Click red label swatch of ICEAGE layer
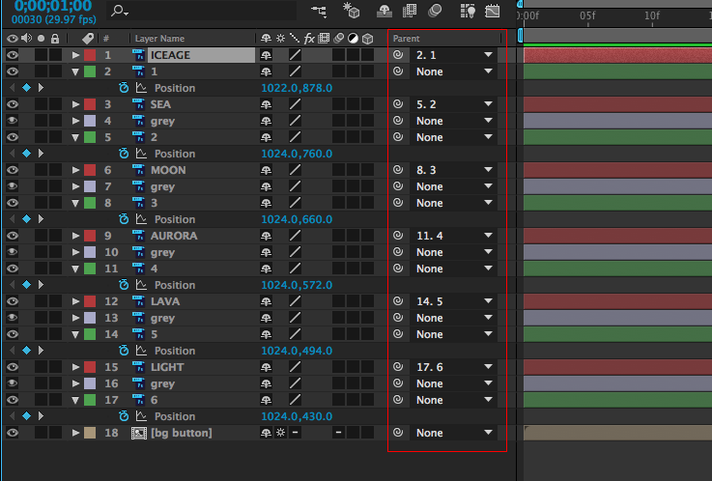The width and height of the screenshot is (712, 481). point(90,55)
